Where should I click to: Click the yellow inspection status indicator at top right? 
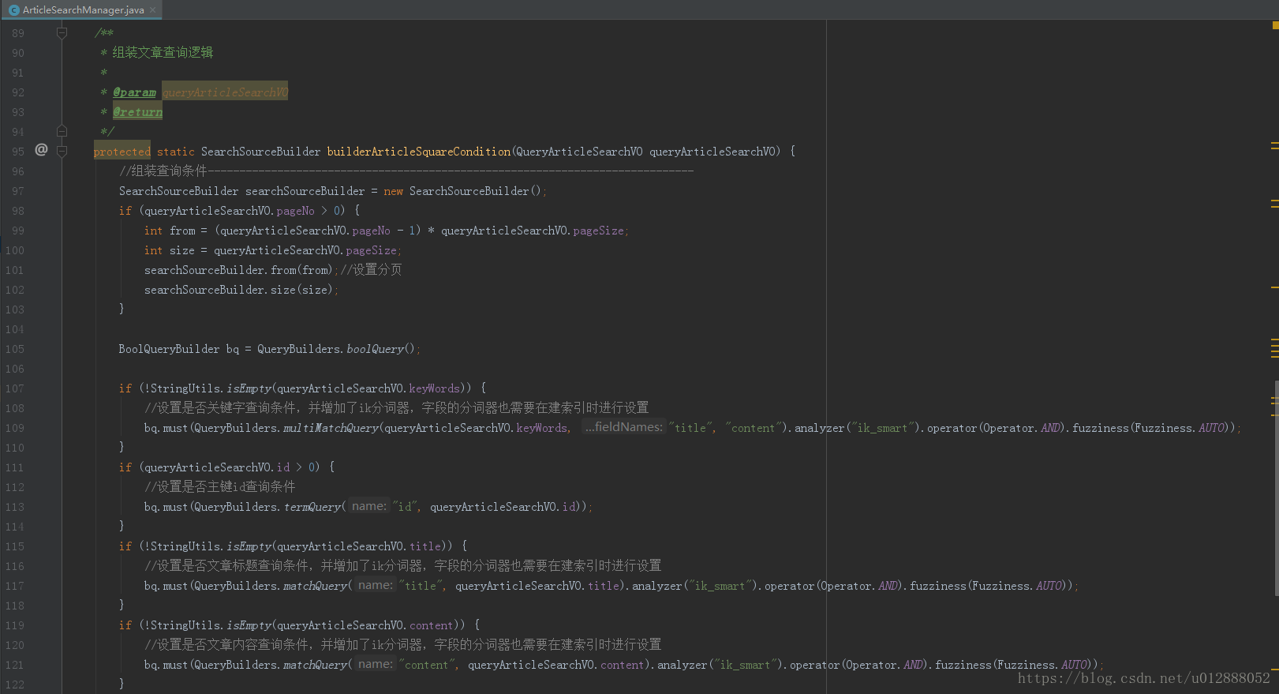[1275, 24]
